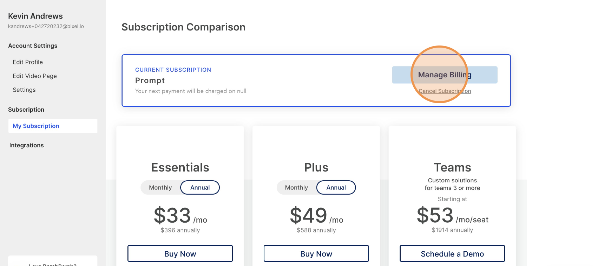
Task: Click the Kevin Andrews account name
Action: (35, 16)
